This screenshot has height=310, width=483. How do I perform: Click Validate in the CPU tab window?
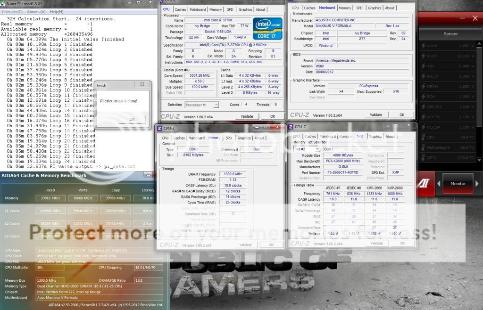coord(247,116)
